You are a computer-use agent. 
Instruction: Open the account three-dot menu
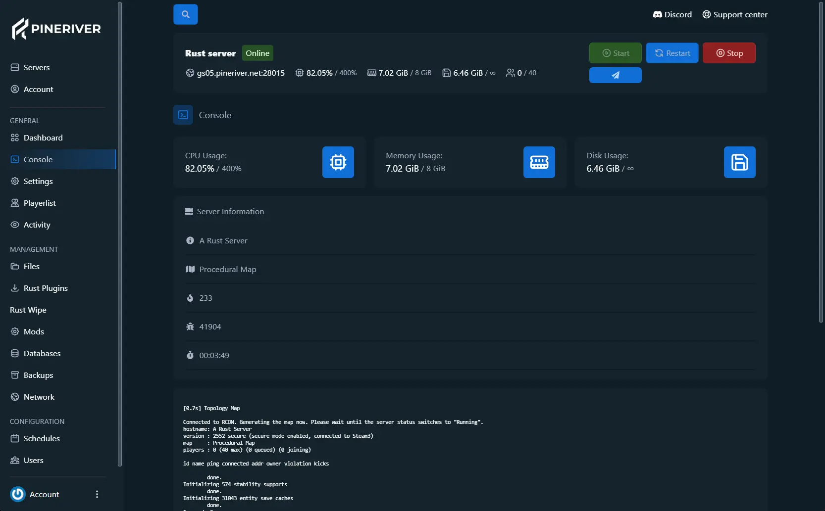coord(97,494)
